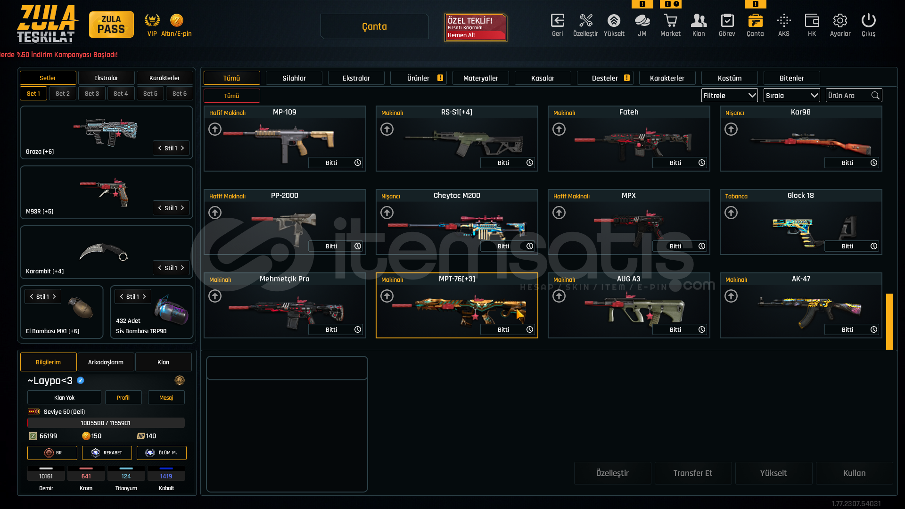Image resolution: width=905 pixels, height=509 pixels.
Task: Click the VIP crown icon
Action: click(x=152, y=20)
